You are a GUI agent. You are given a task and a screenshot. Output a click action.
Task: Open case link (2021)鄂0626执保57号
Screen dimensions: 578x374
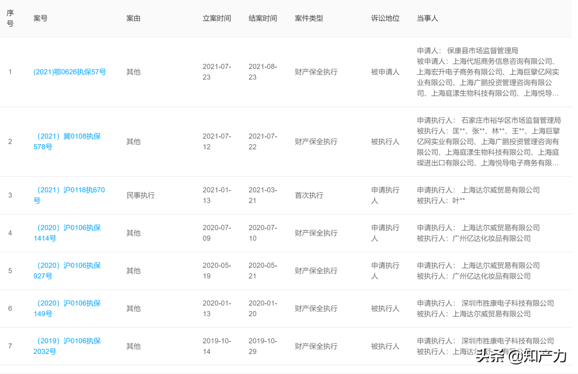[x=70, y=72]
